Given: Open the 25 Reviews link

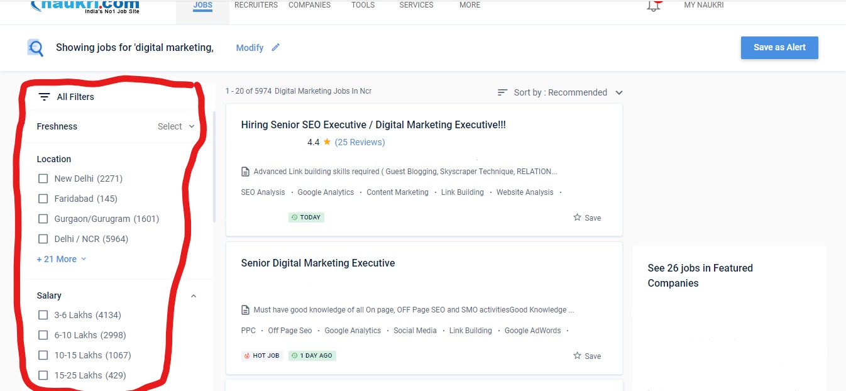Looking at the screenshot, I should point(360,142).
